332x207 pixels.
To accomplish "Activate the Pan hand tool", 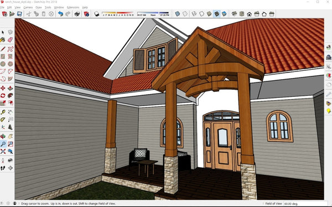I will pos(10,136).
